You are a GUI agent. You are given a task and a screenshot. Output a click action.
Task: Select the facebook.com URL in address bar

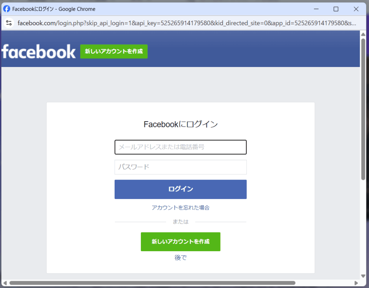187,23
